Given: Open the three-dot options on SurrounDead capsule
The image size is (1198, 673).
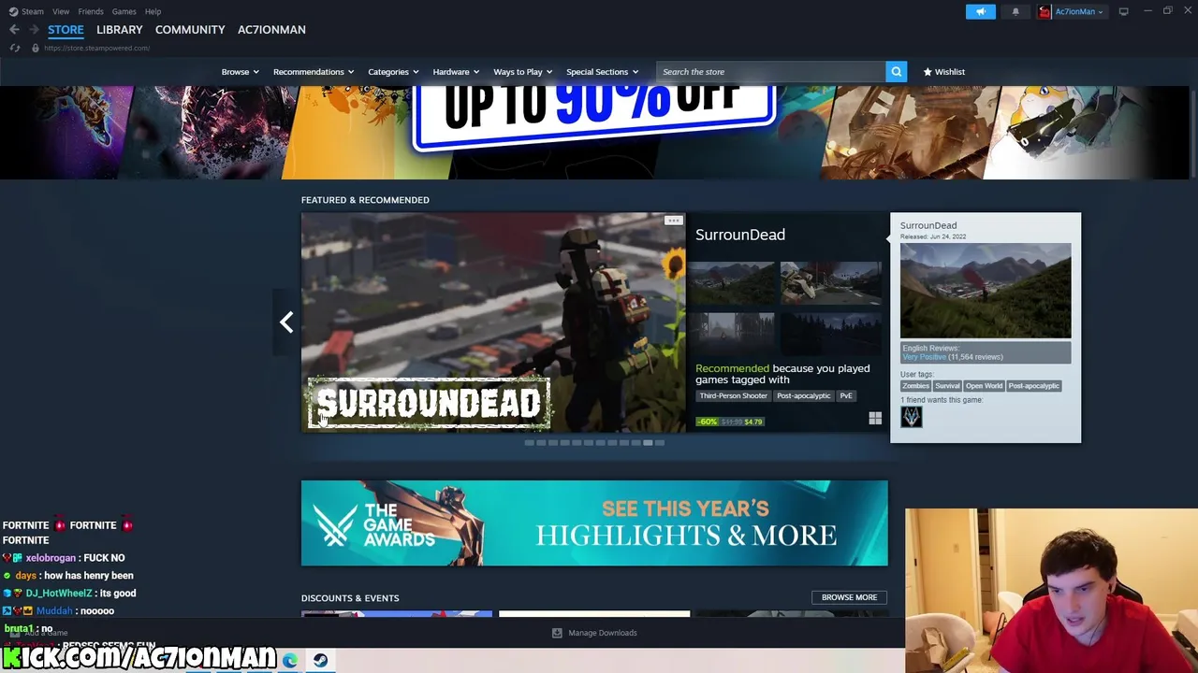Looking at the screenshot, I should coord(673,222).
